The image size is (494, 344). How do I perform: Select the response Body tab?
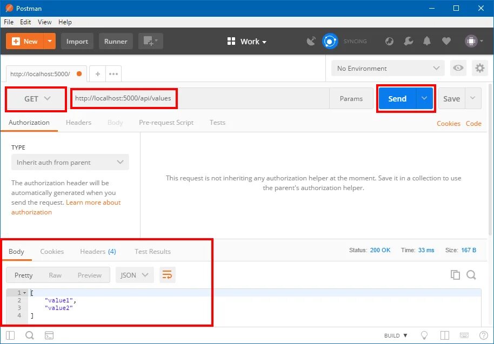pos(16,252)
